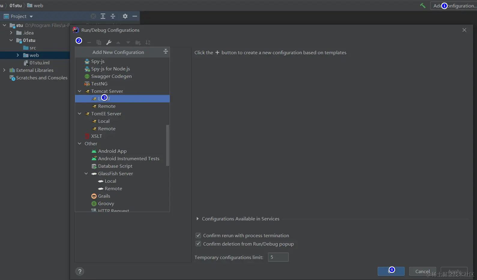Collapse the stu project root node
Image resolution: width=477 pixels, height=280 pixels.
(5, 25)
